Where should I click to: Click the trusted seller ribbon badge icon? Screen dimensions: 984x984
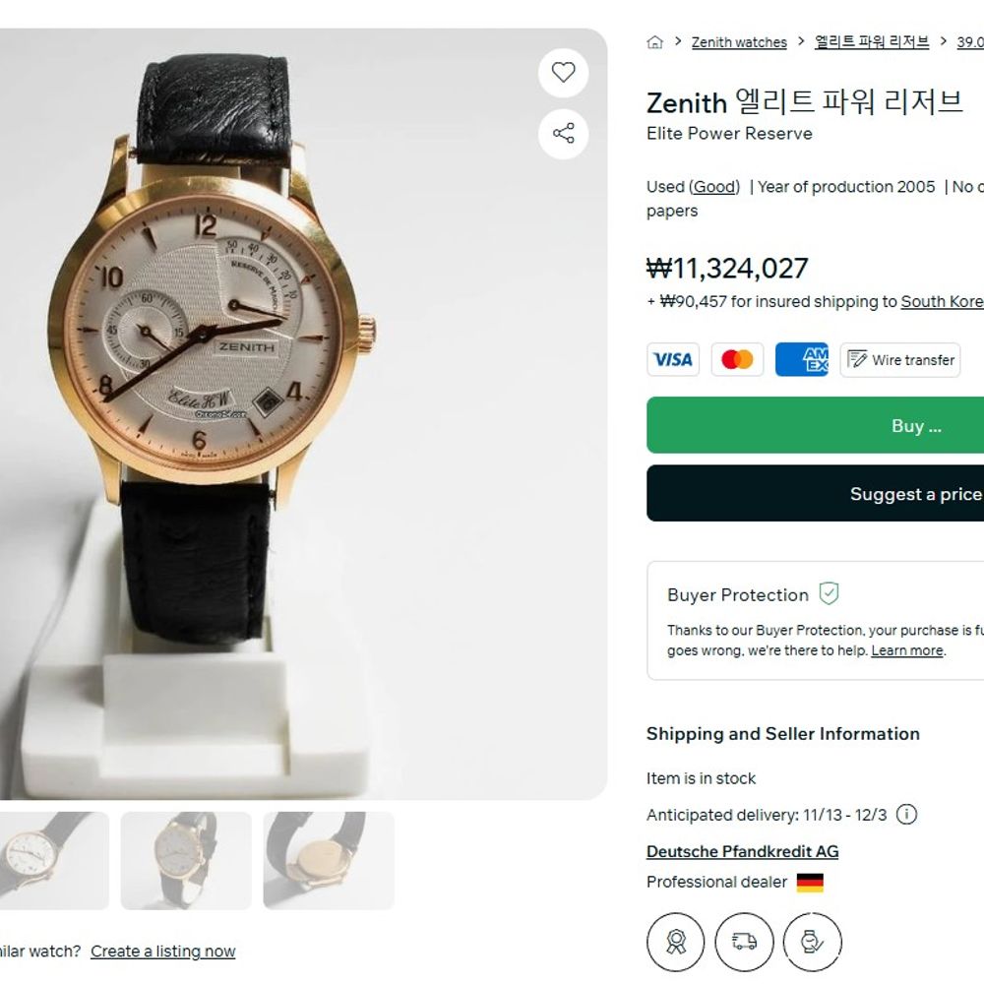(x=676, y=942)
